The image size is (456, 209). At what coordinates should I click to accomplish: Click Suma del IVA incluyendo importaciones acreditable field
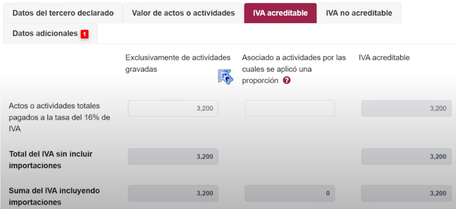tap(405, 193)
